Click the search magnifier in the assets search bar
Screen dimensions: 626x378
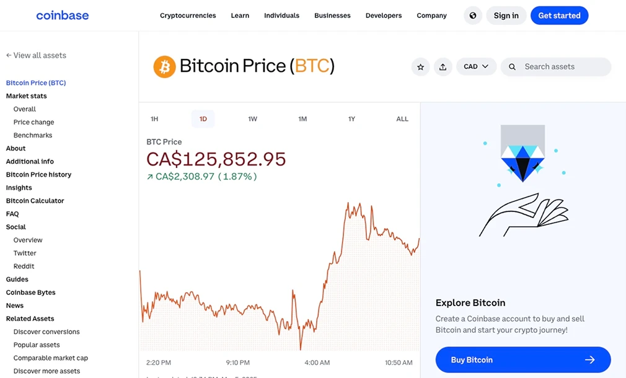pos(511,66)
